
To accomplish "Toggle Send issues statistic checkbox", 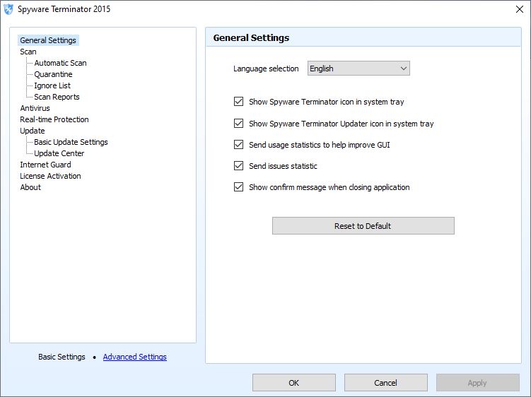I will click(238, 166).
